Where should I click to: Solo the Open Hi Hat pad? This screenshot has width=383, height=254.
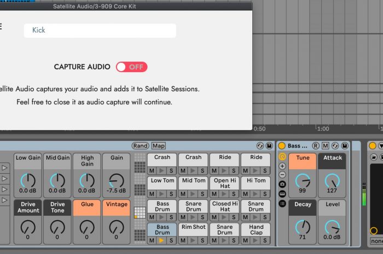tap(234, 194)
